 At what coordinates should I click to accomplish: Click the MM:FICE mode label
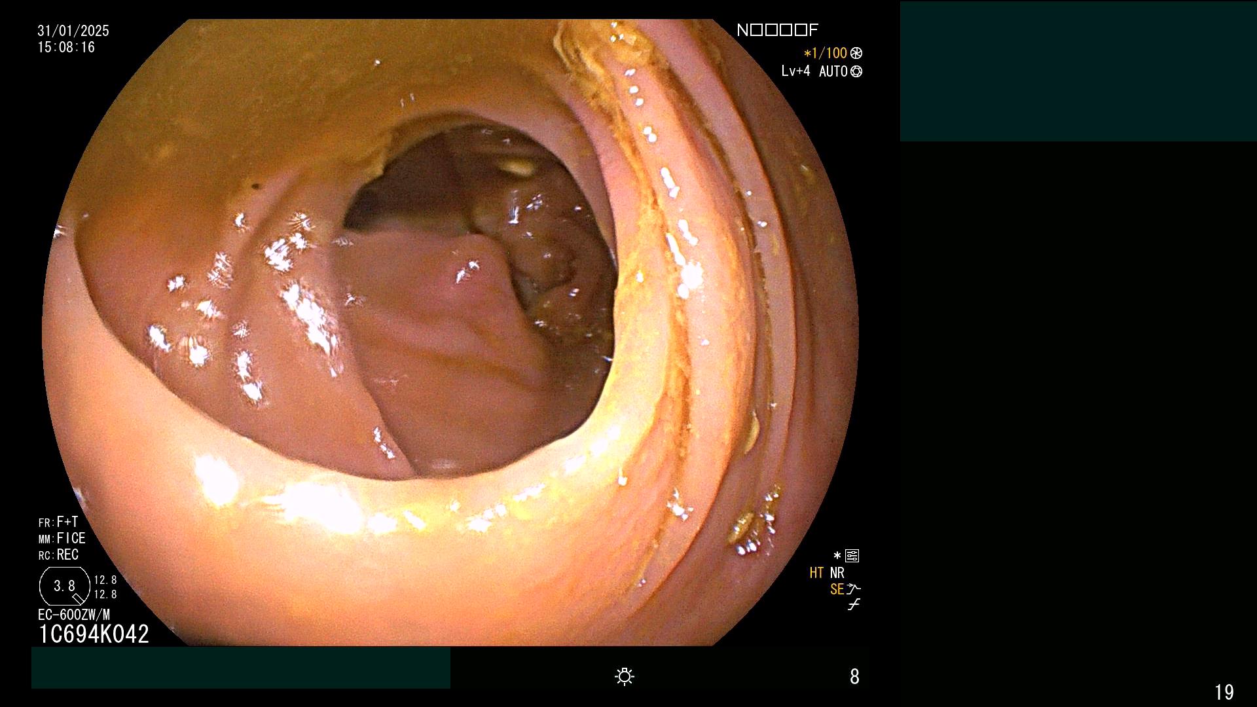click(x=62, y=538)
